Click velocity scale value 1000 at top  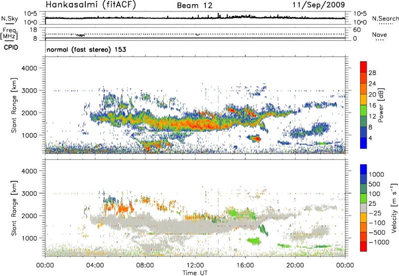tap(377, 174)
